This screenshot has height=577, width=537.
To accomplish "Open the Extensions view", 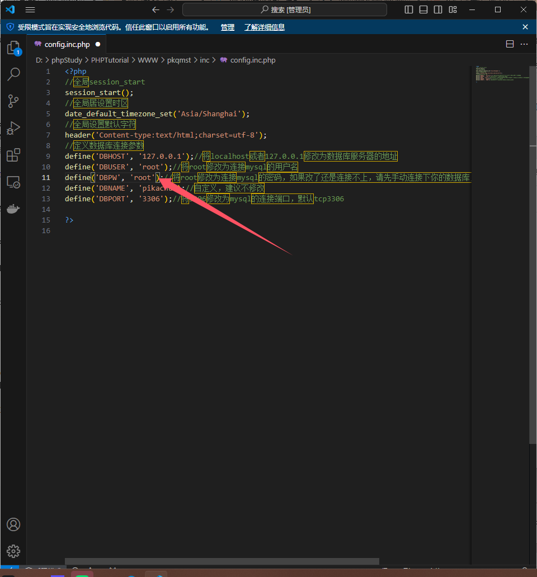I will click(13, 155).
